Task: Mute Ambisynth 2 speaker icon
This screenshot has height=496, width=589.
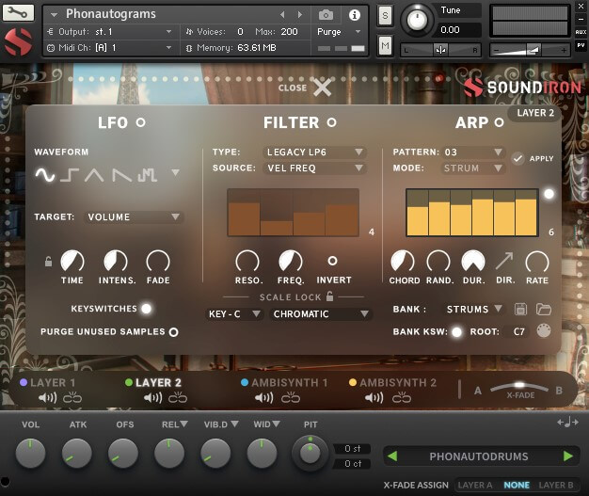Action: (x=374, y=397)
